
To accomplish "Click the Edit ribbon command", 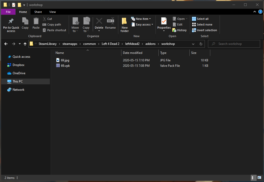I will click(x=178, y=24).
